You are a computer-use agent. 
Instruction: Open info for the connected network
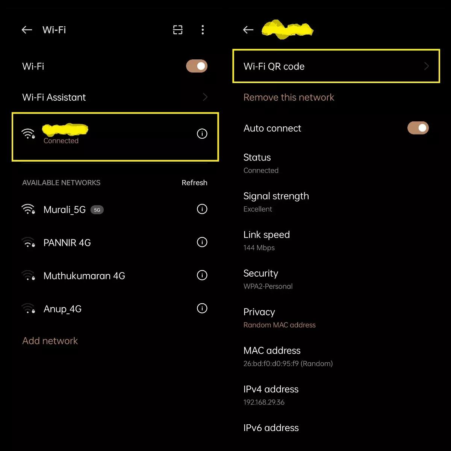202,134
